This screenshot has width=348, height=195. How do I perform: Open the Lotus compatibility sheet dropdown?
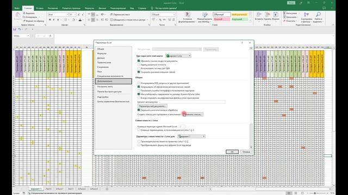(191, 136)
